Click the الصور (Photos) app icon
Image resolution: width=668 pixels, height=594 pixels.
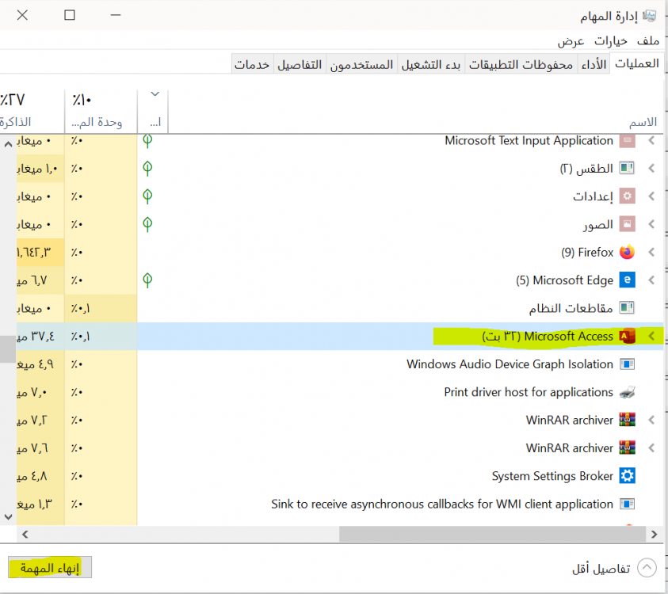[627, 224]
